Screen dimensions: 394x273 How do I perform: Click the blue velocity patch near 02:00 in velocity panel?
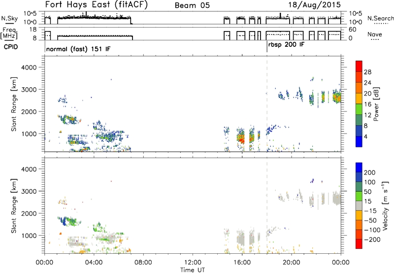64,222
